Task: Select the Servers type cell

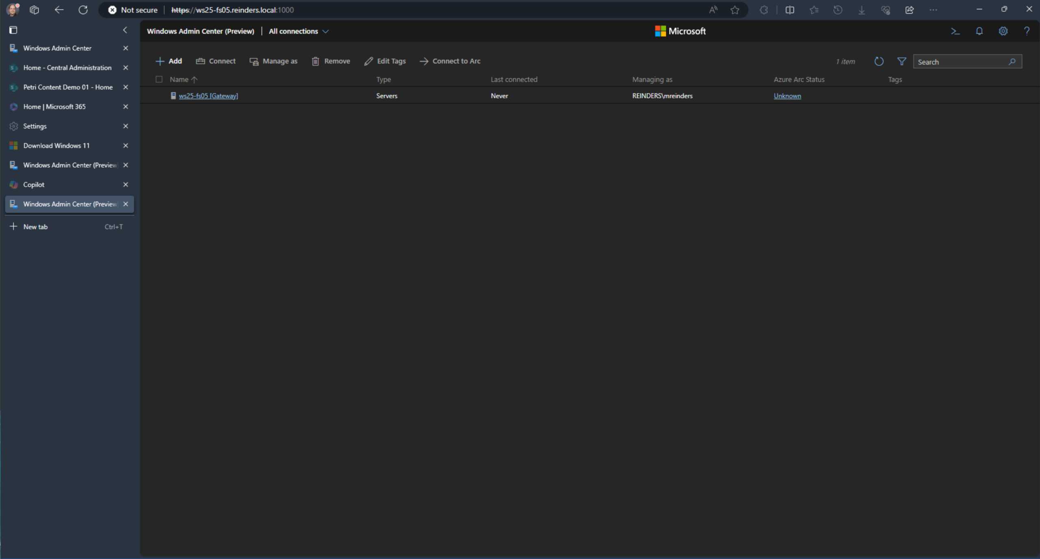Action: (x=387, y=96)
